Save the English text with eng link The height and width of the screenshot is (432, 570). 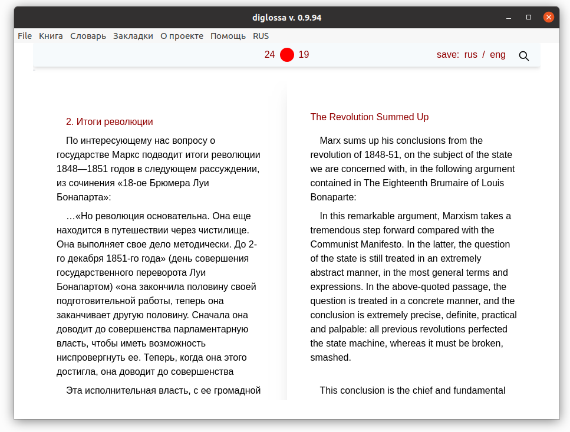pos(497,54)
